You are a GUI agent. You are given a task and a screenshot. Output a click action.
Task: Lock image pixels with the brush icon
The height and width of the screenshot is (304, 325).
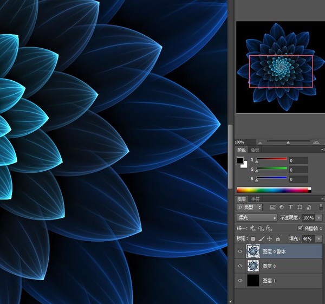click(x=262, y=239)
